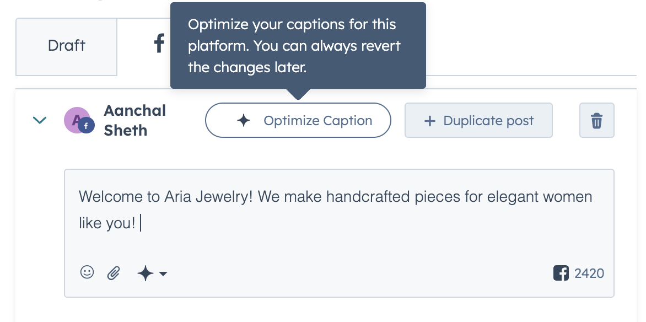Collapse the Aanchal Sheth post section
This screenshot has height=322, width=646.
click(40, 120)
